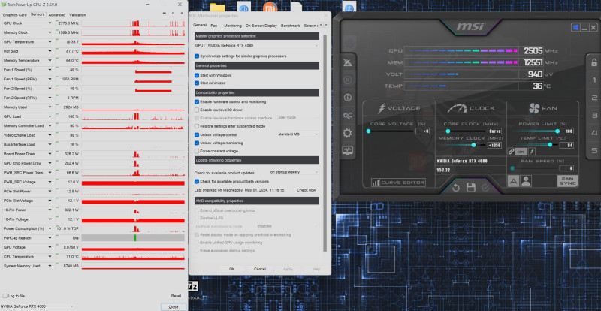Open MSI Afterburner settings gear icon
The image size is (601, 311).
pyautogui.click(x=348, y=133)
